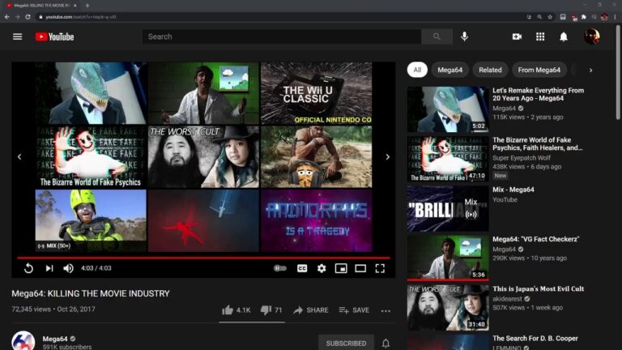This screenshot has width=622, height=350.
Task: Select the From Mega64 filter chip
Action: pos(539,70)
